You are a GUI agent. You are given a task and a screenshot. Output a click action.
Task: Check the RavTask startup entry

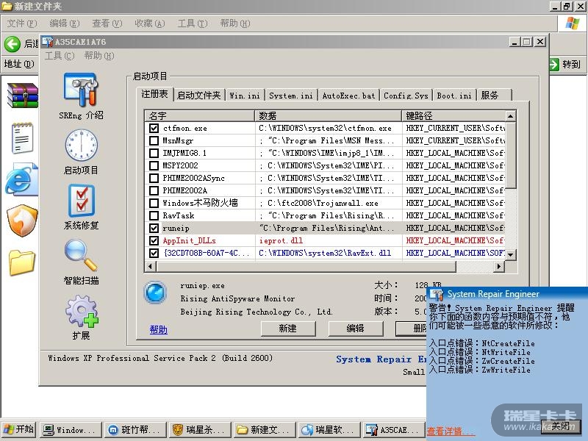(154, 215)
